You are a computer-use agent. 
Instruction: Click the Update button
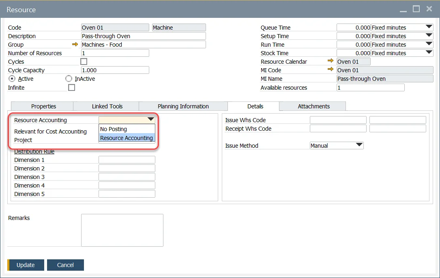coord(26,265)
